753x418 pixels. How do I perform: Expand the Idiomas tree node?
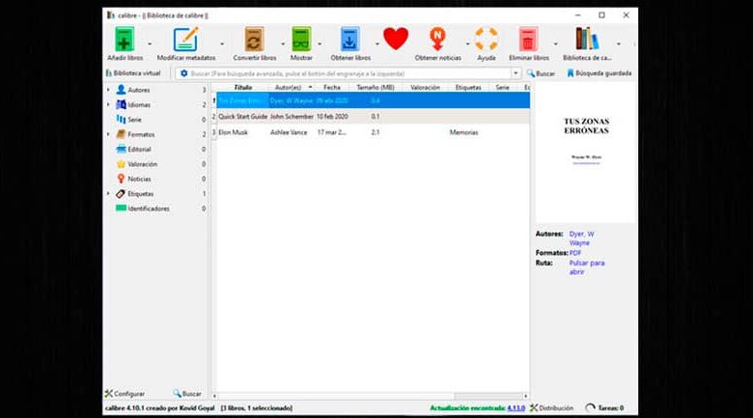[x=108, y=104]
